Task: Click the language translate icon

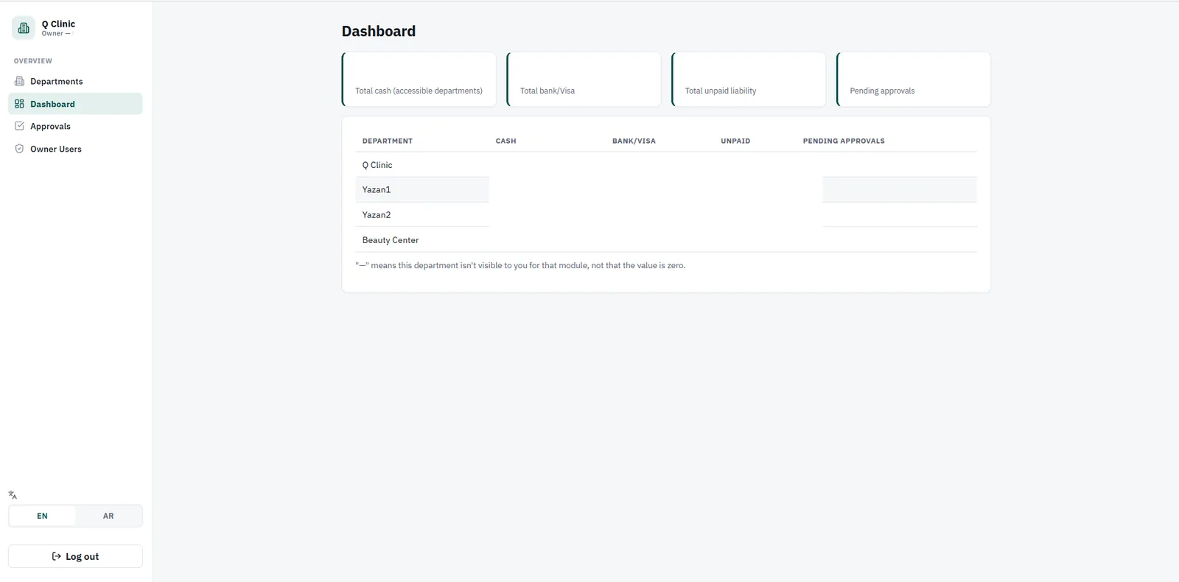Action: pyautogui.click(x=13, y=495)
